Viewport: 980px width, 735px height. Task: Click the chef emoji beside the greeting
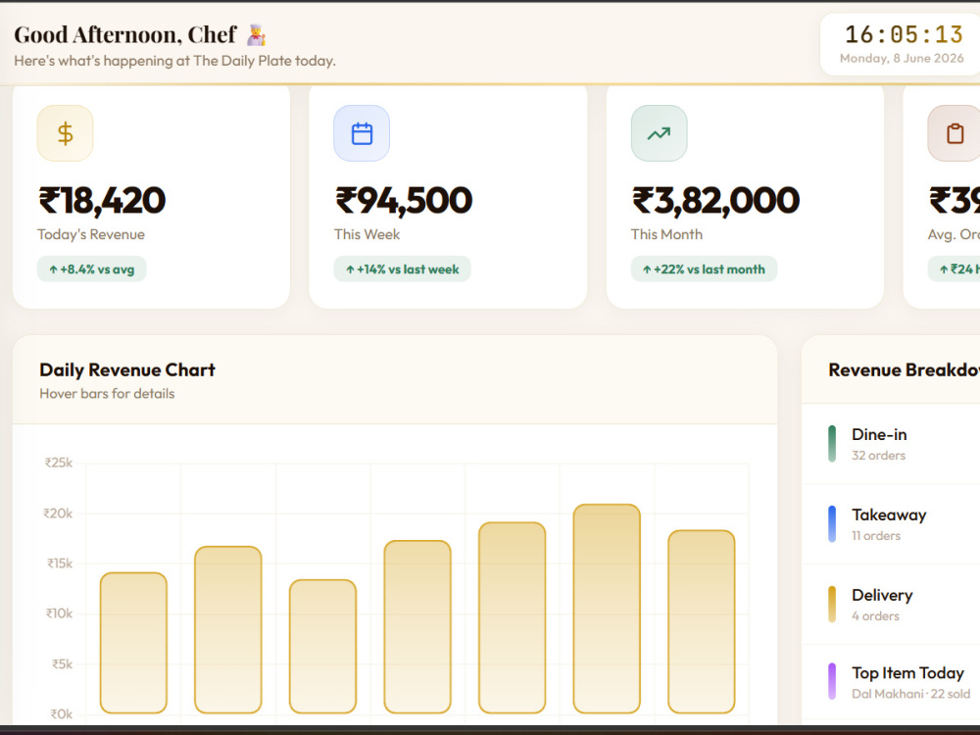tap(256, 35)
